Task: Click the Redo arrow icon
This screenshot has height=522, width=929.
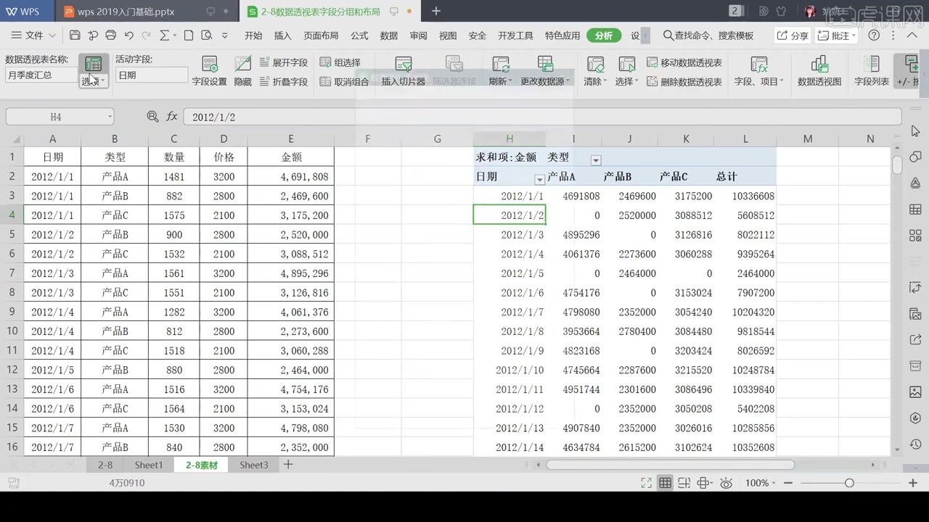Action: tap(147, 36)
